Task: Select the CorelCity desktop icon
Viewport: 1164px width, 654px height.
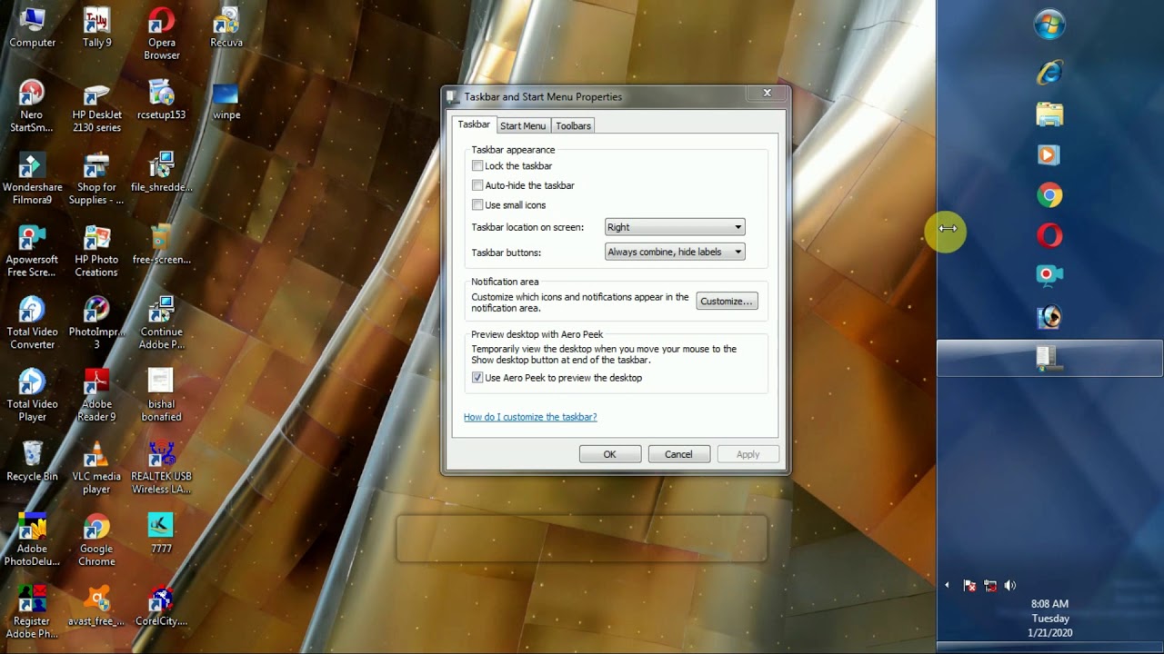Action: pyautogui.click(x=162, y=606)
